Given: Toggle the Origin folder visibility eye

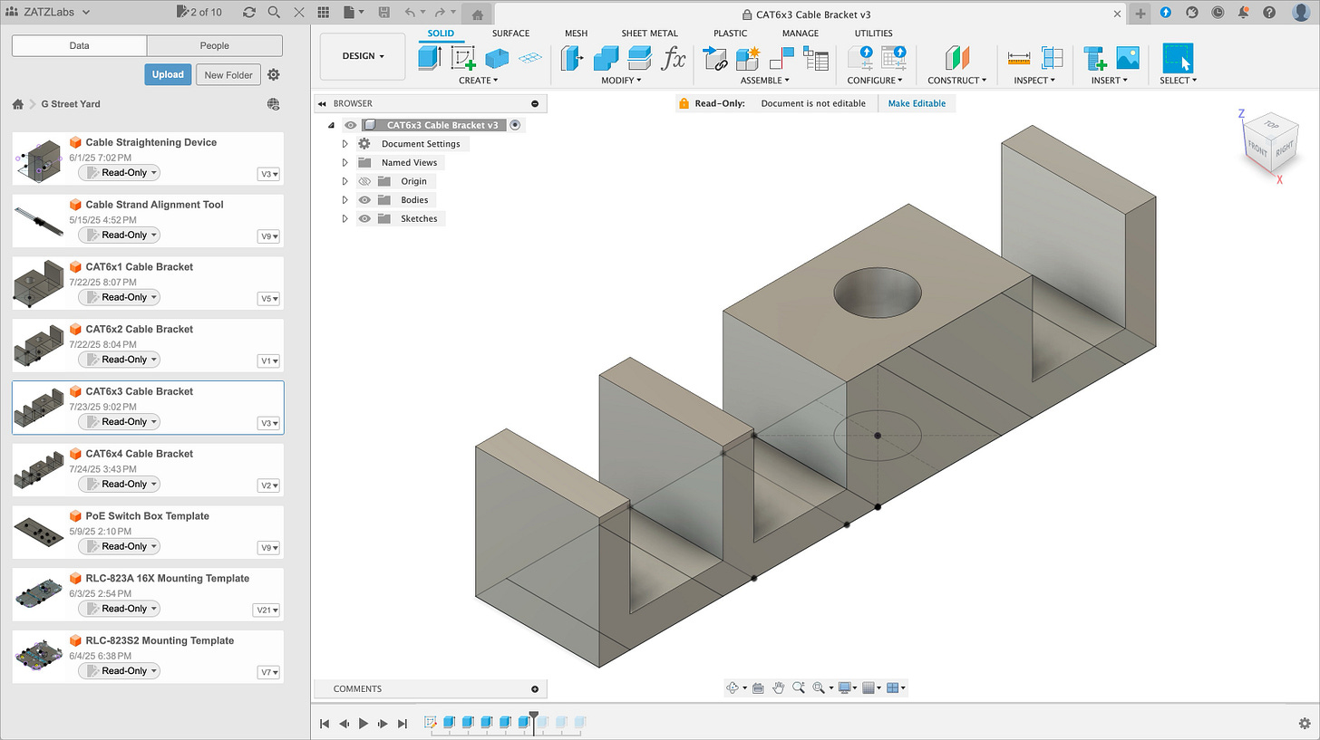Looking at the screenshot, I should tap(364, 181).
